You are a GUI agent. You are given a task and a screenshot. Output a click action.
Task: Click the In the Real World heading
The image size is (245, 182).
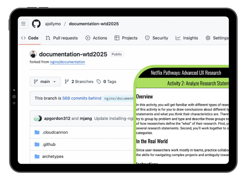pyautogui.click(x=152, y=141)
